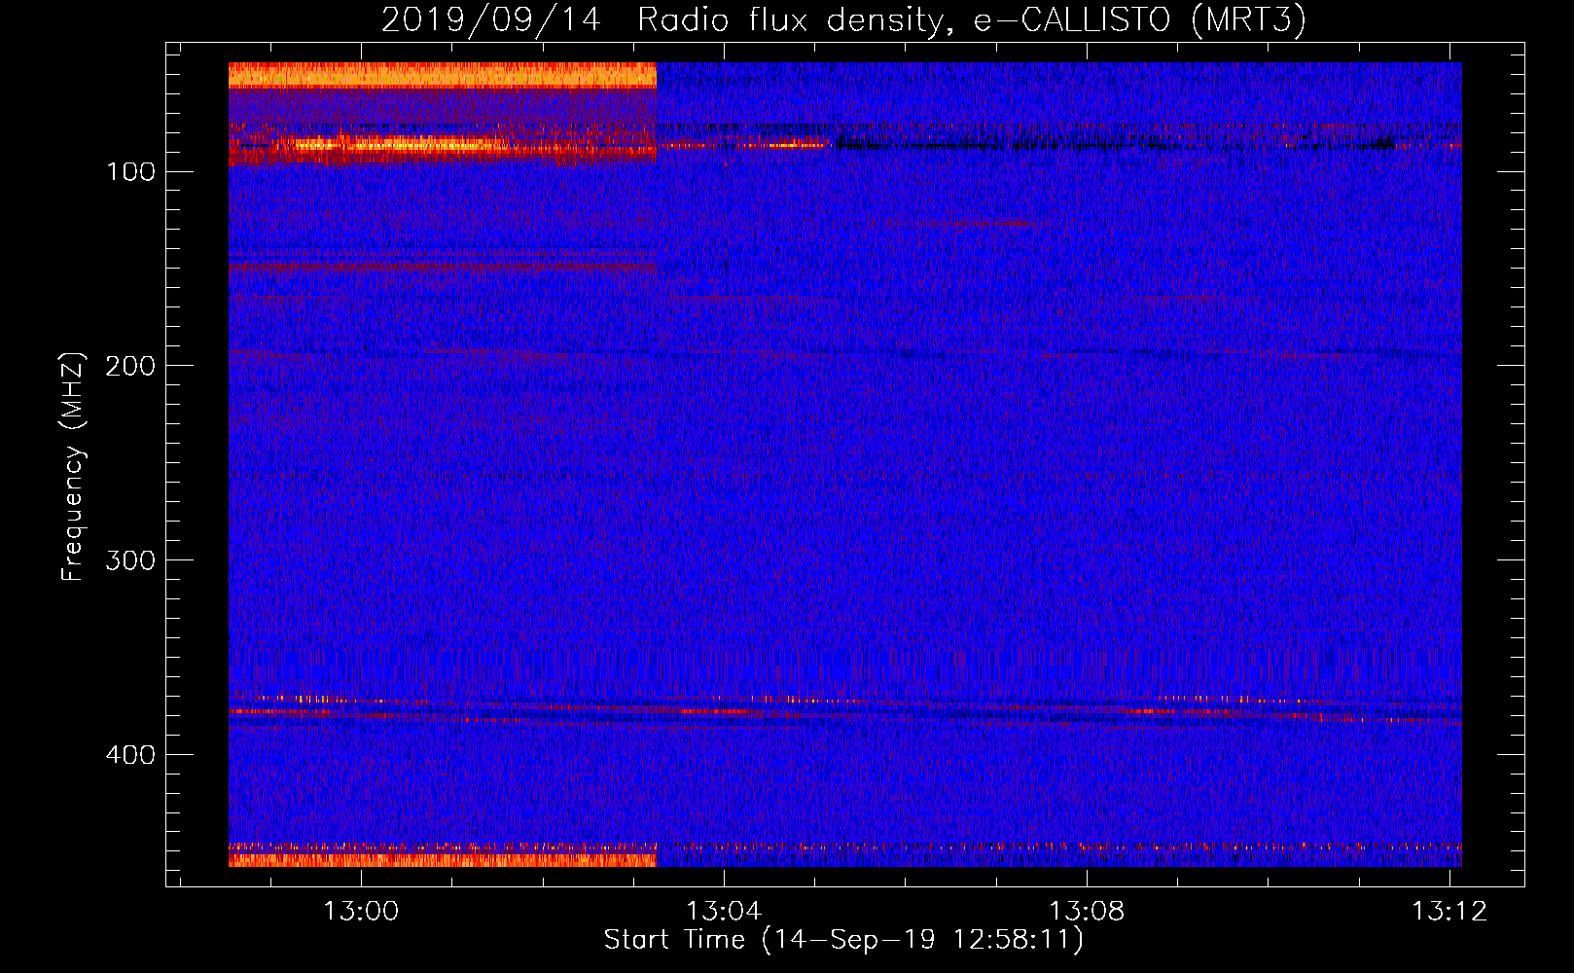1574x973 pixels.
Task: Click the 100 frequency tick label
Action: [130, 172]
